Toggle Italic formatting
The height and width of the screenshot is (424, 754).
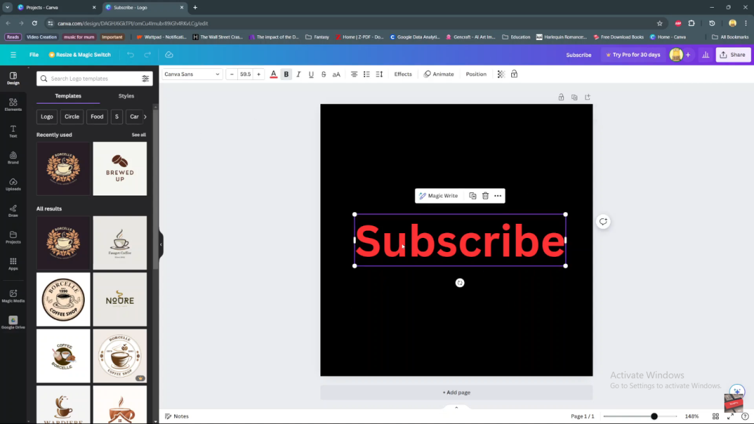pyautogui.click(x=299, y=74)
